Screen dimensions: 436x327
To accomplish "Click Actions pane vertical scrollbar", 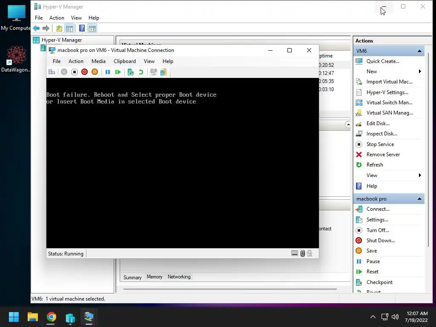I will (428, 149).
